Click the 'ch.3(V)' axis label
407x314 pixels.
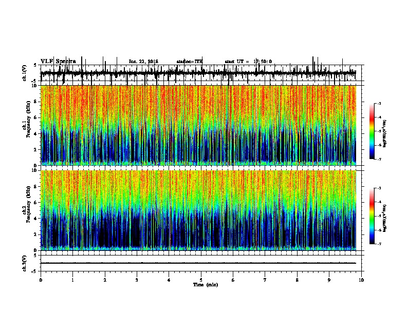24,263
